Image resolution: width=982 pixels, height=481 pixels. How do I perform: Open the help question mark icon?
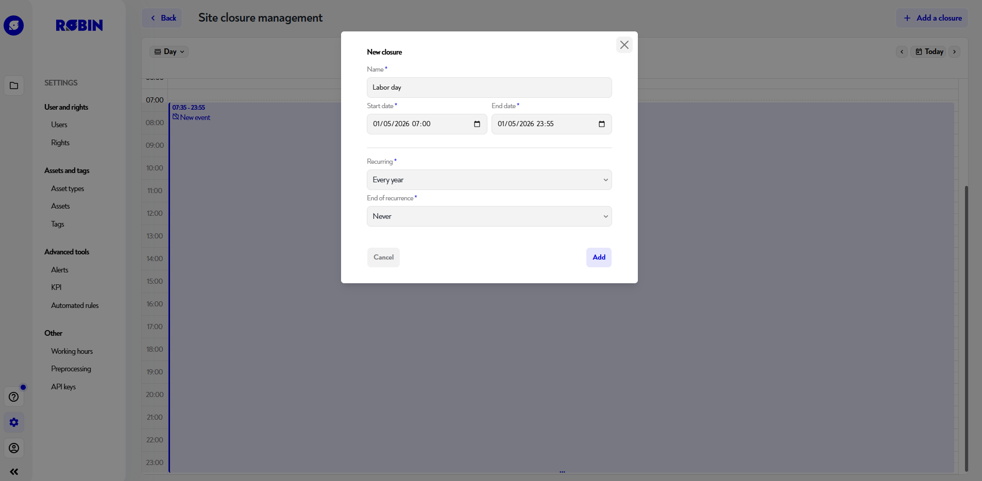(14, 397)
